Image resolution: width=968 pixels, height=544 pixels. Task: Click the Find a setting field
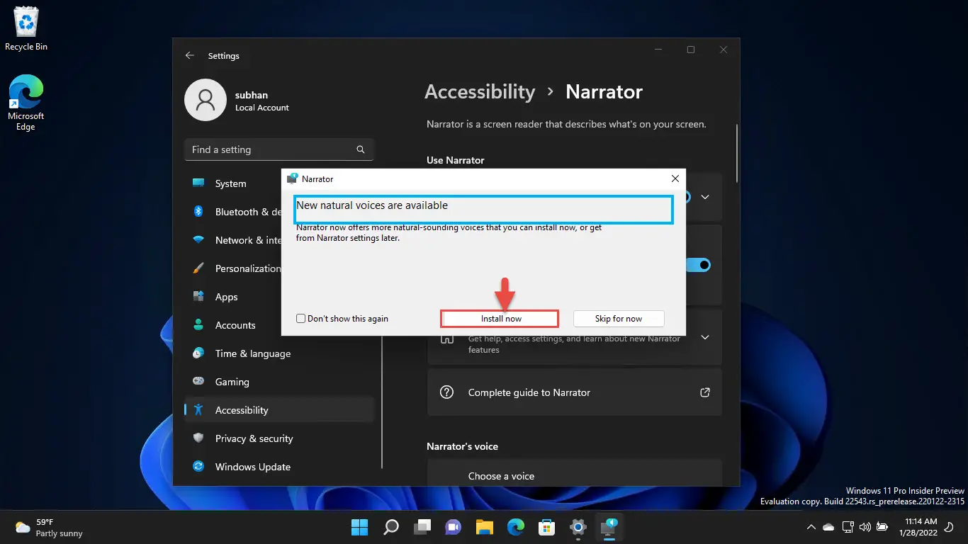click(x=278, y=149)
